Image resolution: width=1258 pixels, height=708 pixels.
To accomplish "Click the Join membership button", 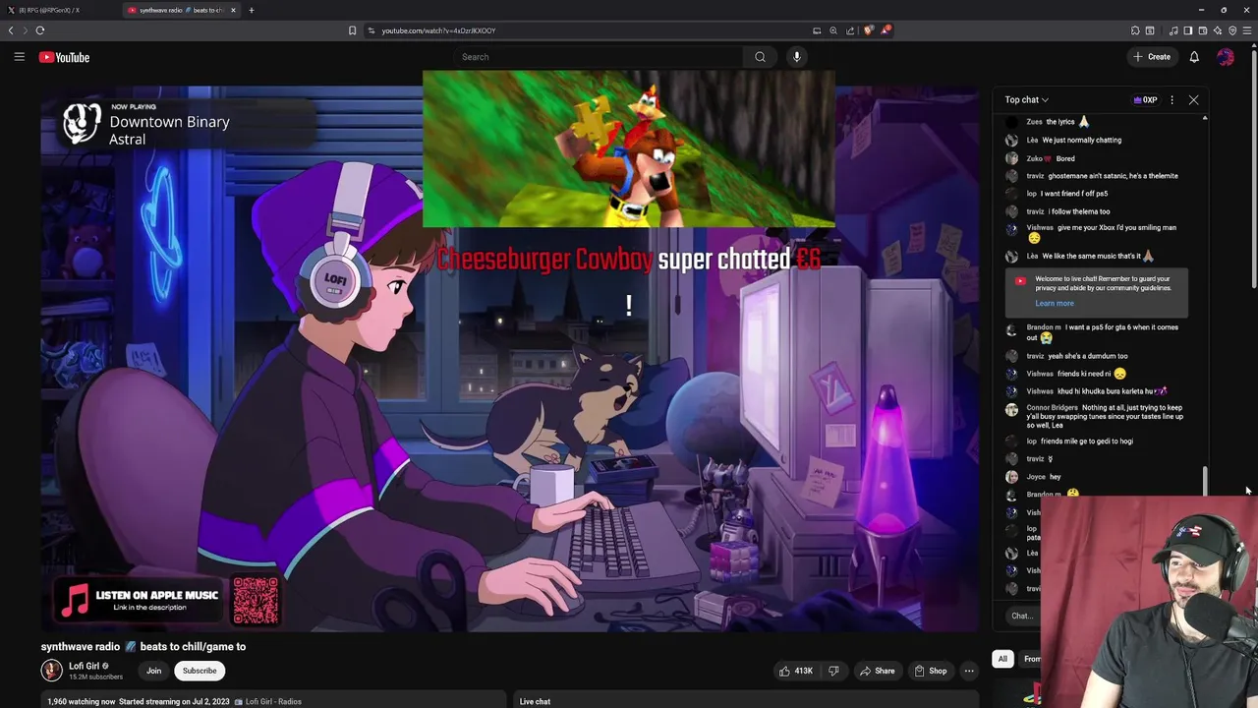I will 153,671.
